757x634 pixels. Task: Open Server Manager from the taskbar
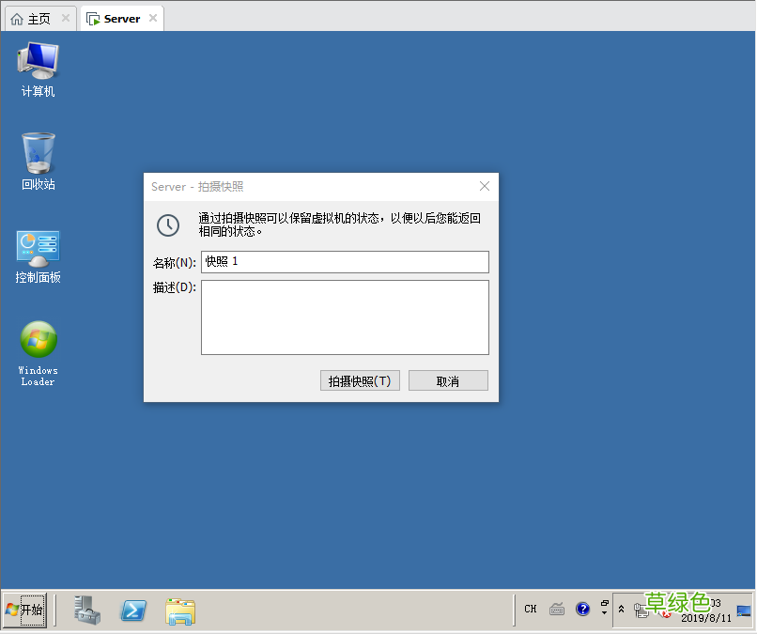click(85, 609)
